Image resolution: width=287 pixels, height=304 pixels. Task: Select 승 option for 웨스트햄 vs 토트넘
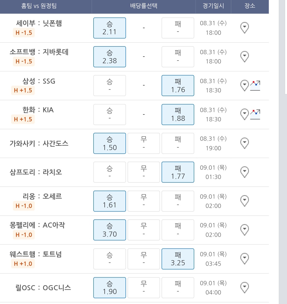tap(110, 259)
